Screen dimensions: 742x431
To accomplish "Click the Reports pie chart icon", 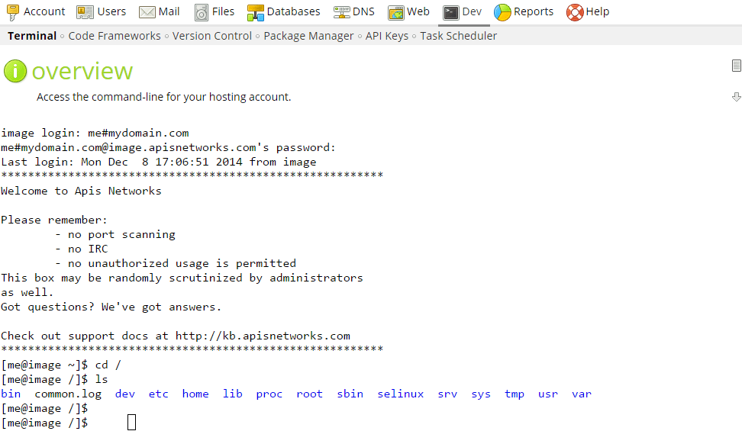I will (x=502, y=13).
